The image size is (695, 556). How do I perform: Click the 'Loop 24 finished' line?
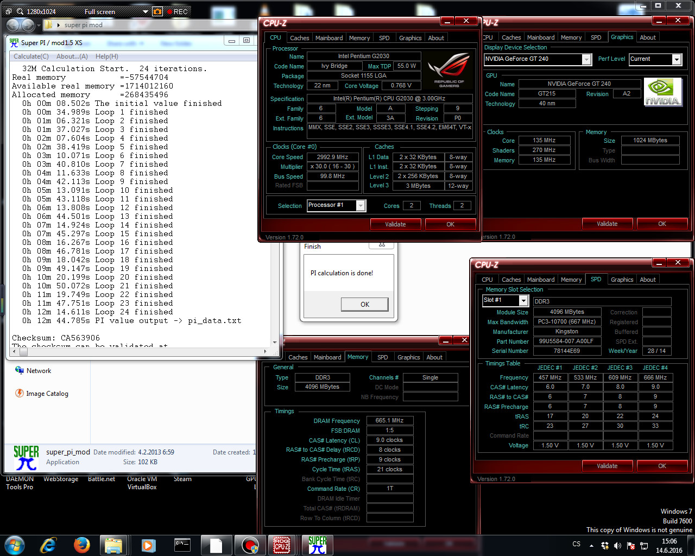click(x=98, y=312)
